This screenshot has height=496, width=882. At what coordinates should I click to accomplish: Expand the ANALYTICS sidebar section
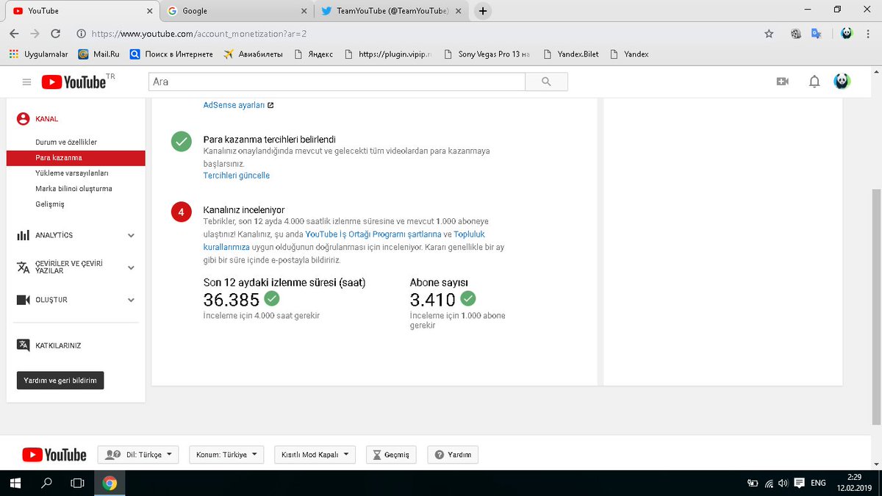click(x=76, y=235)
